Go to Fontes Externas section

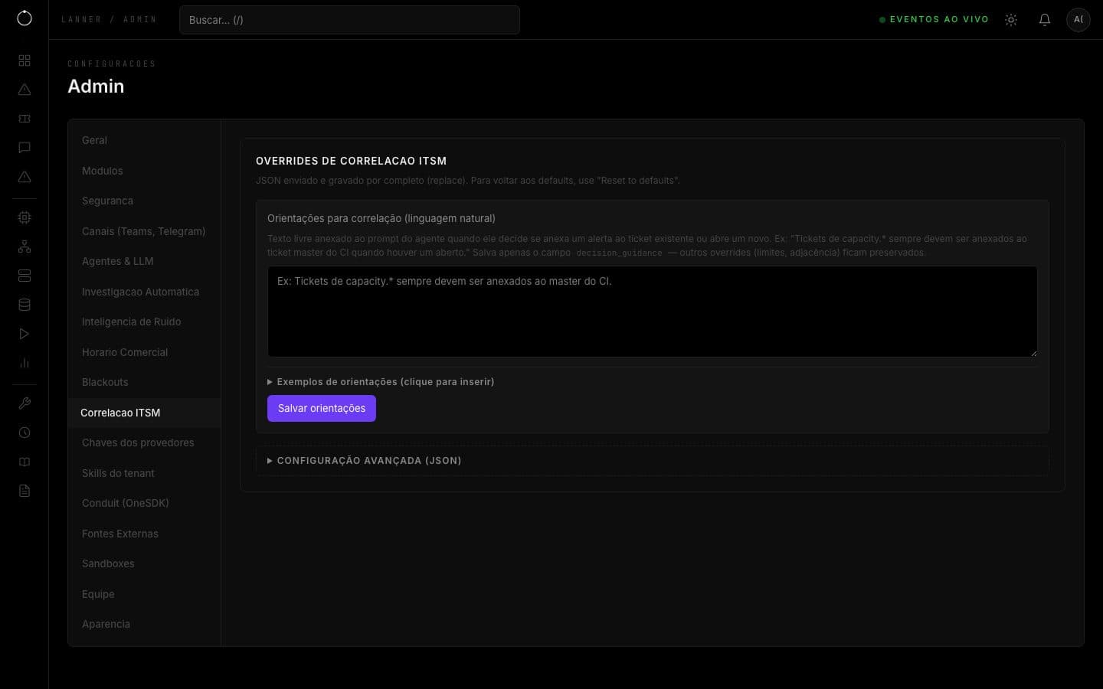(x=144, y=534)
